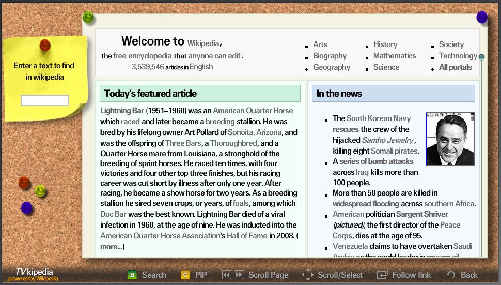Image resolution: width=501 pixels, height=285 pixels.
Task: Open the Science portal
Action: click(x=386, y=67)
